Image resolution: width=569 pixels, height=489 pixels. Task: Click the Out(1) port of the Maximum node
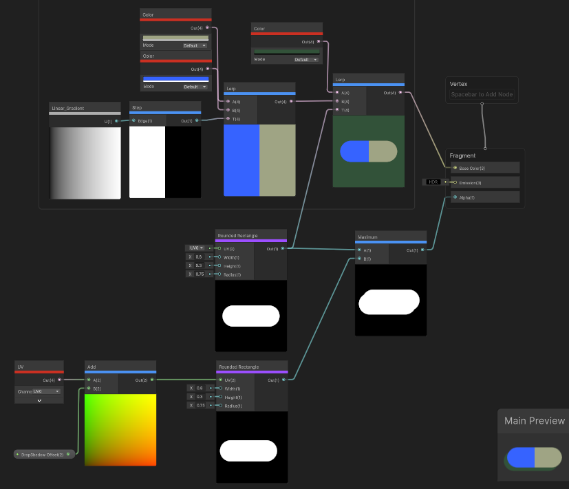pyautogui.click(x=422, y=250)
